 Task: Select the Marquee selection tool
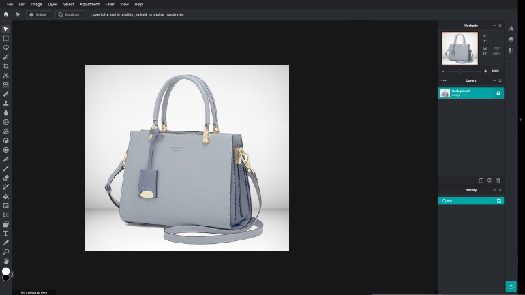[6, 39]
